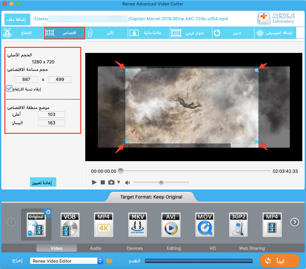The image size is (306, 269).
Task: Choose the MP4 film-strip format icon
Action: [272, 225]
